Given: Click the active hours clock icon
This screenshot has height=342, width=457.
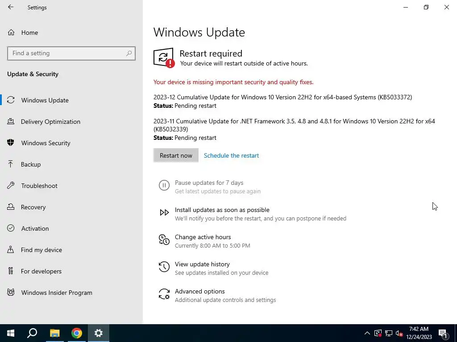Looking at the screenshot, I should click(164, 240).
